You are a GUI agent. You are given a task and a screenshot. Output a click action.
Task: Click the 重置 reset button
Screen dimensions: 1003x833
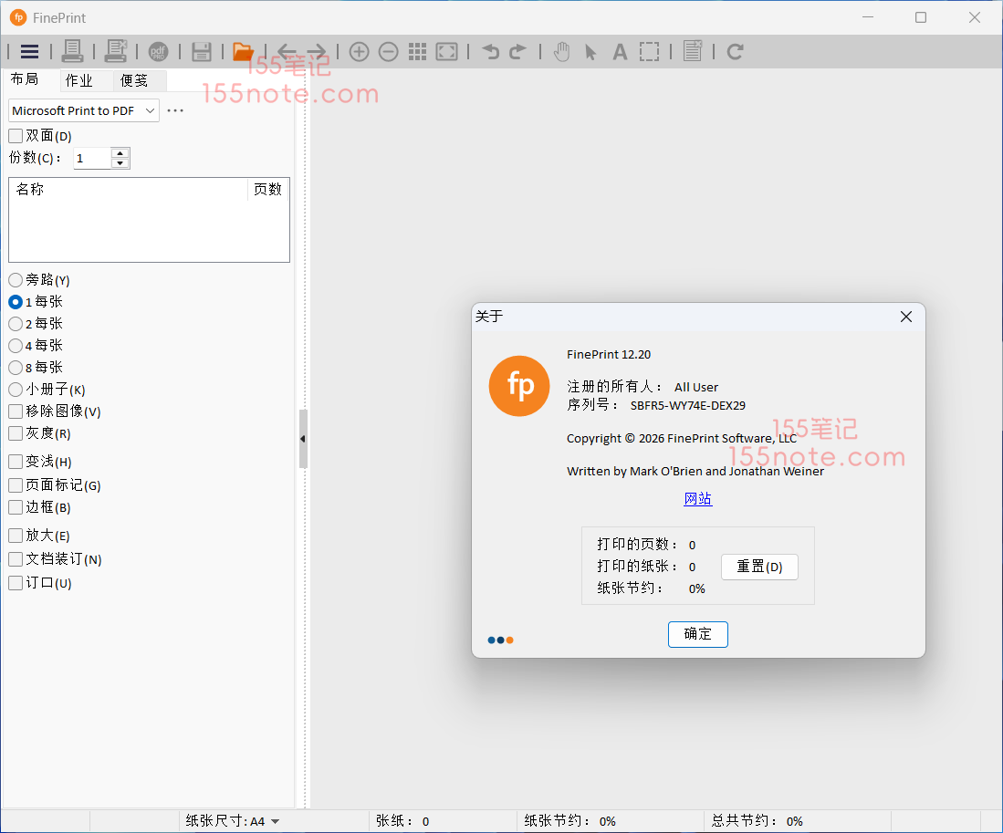(x=759, y=567)
